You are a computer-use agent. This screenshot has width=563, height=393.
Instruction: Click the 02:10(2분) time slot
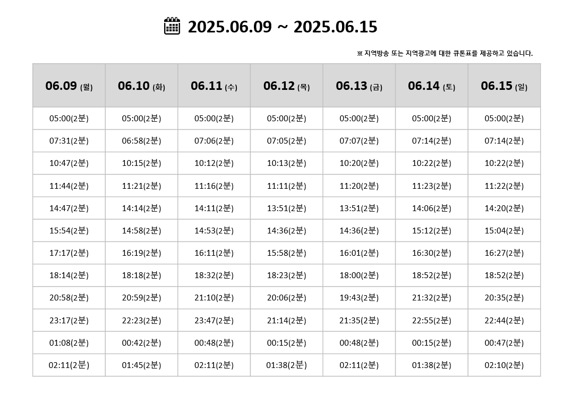(504, 365)
